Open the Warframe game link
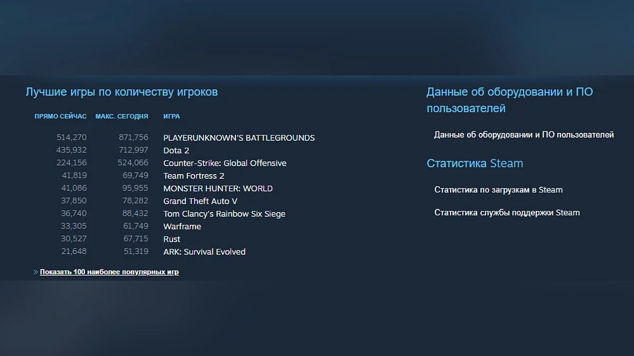634x356 pixels. coord(182,226)
